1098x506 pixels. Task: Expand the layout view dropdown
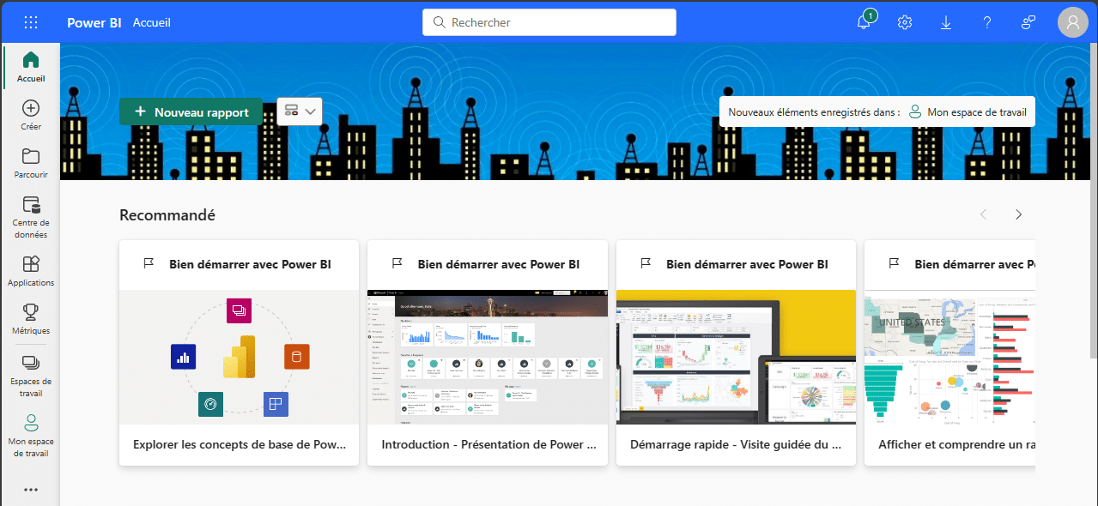click(300, 111)
